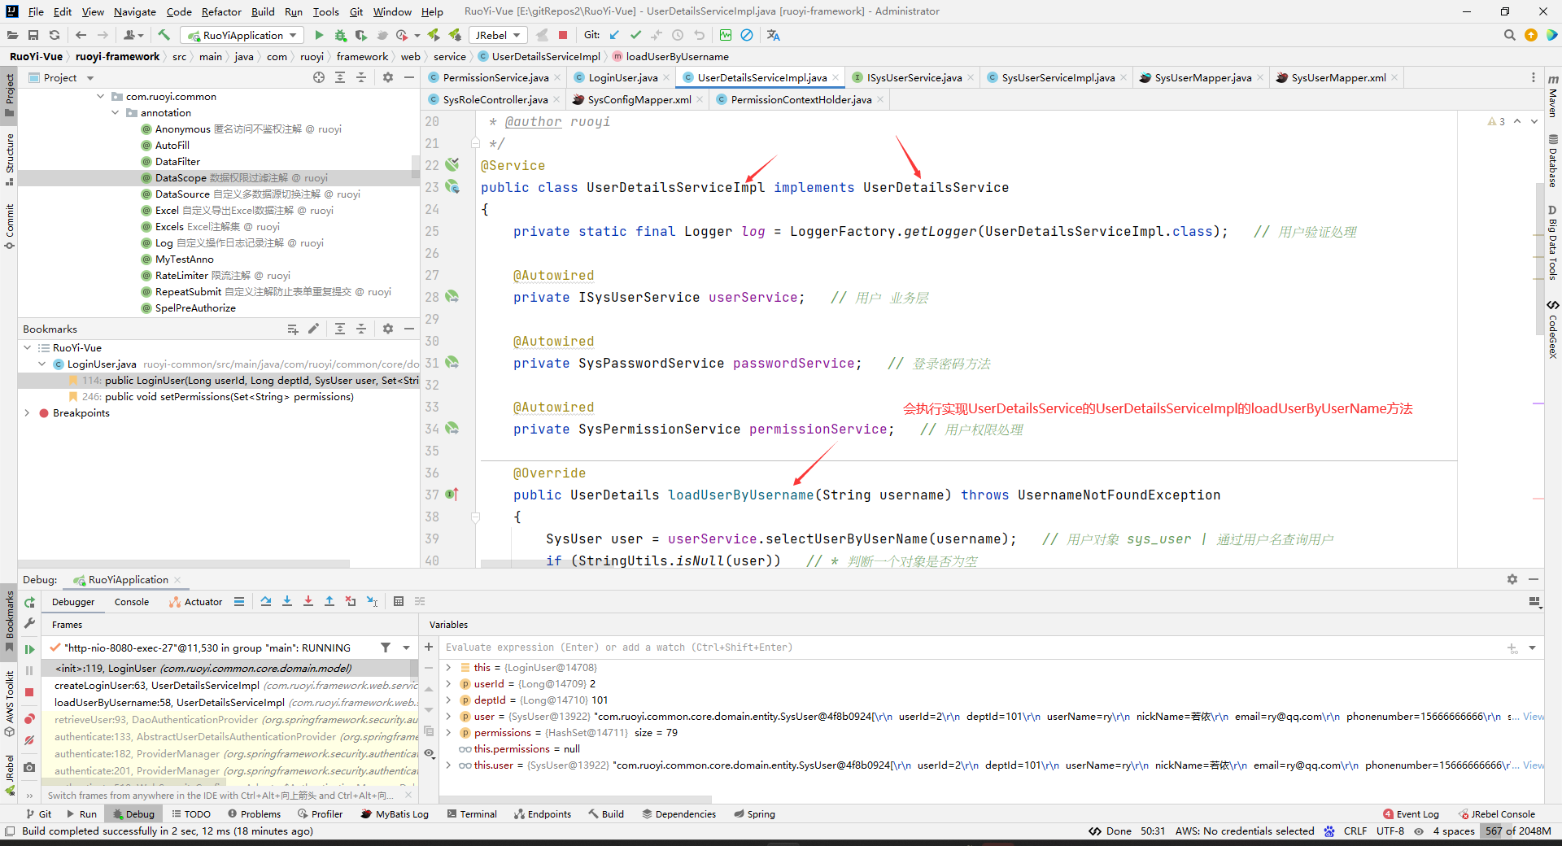The image size is (1562, 846).
Task: Click Step Over icon in debugger toolbar
Action: coord(266,601)
